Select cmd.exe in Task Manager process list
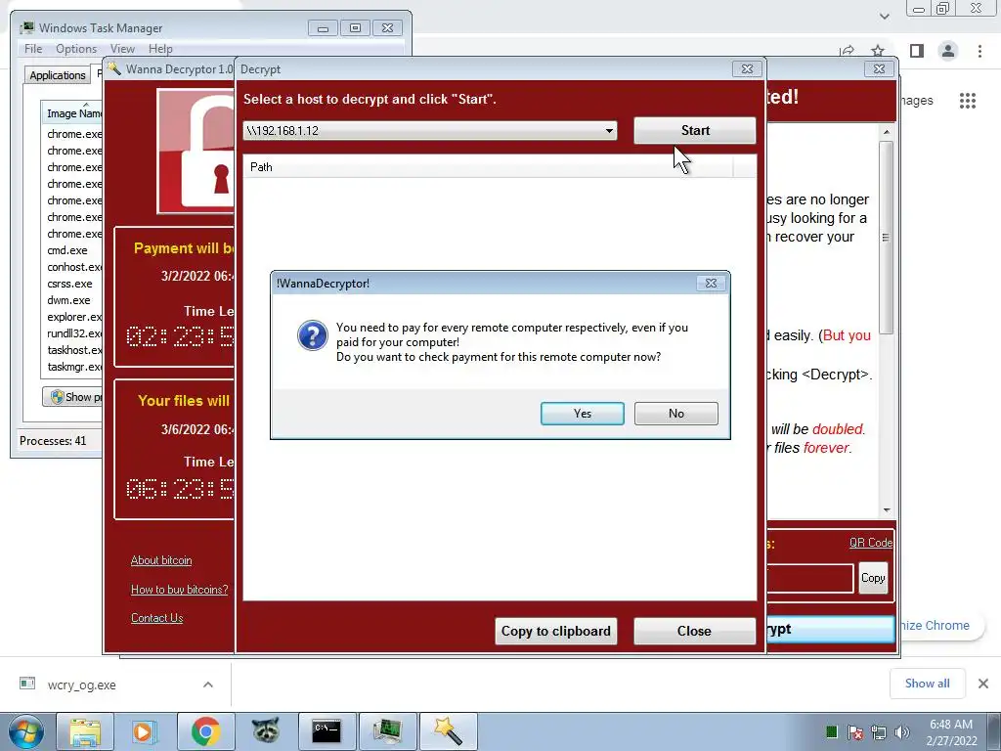1001x751 pixels. pos(67,250)
